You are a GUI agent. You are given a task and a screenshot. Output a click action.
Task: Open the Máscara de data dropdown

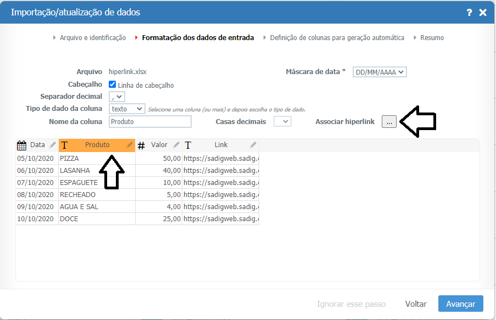point(379,72)
